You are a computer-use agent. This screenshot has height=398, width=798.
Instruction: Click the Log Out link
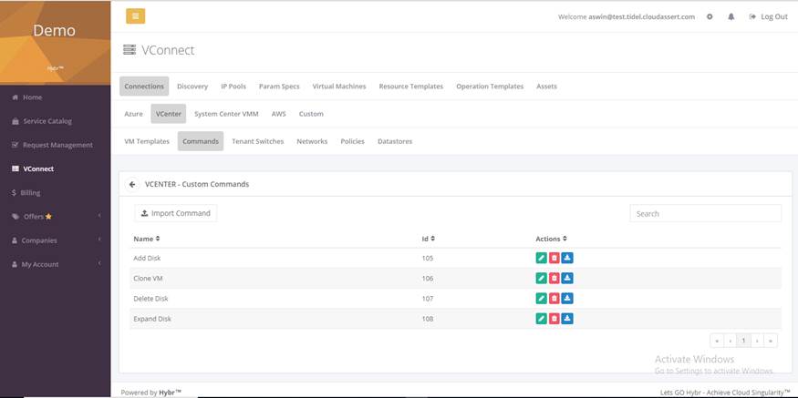[768, 16]
